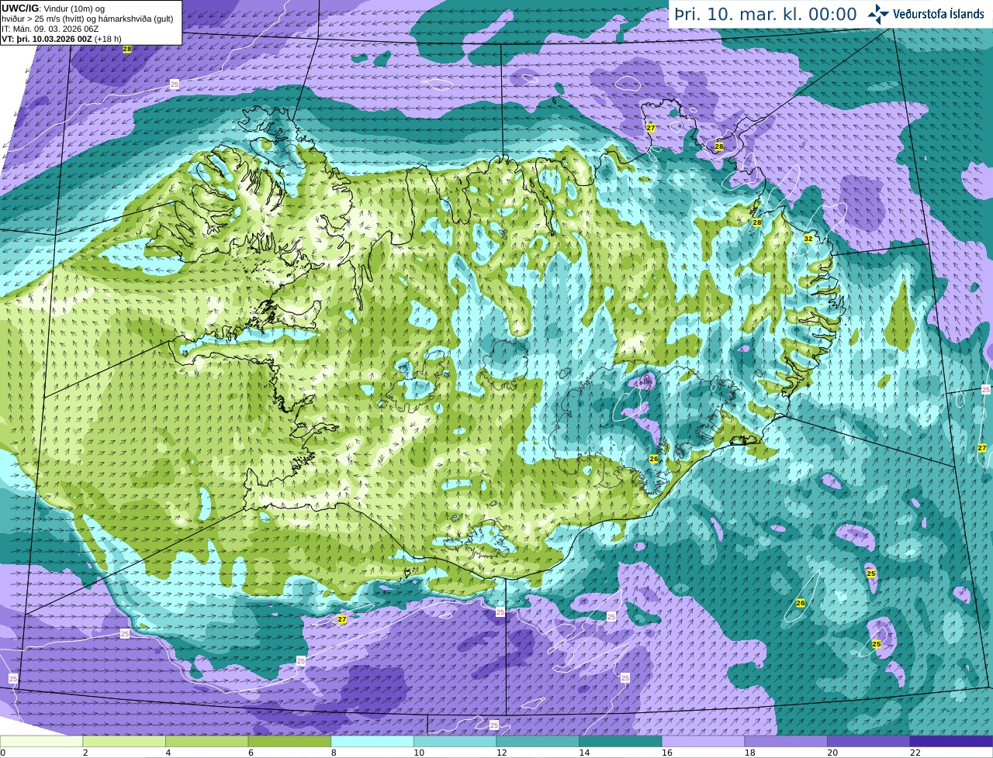993x758 pixels.
Task: Select the 4–6 m/s lime green swatch
Action: tap(207, 741)
